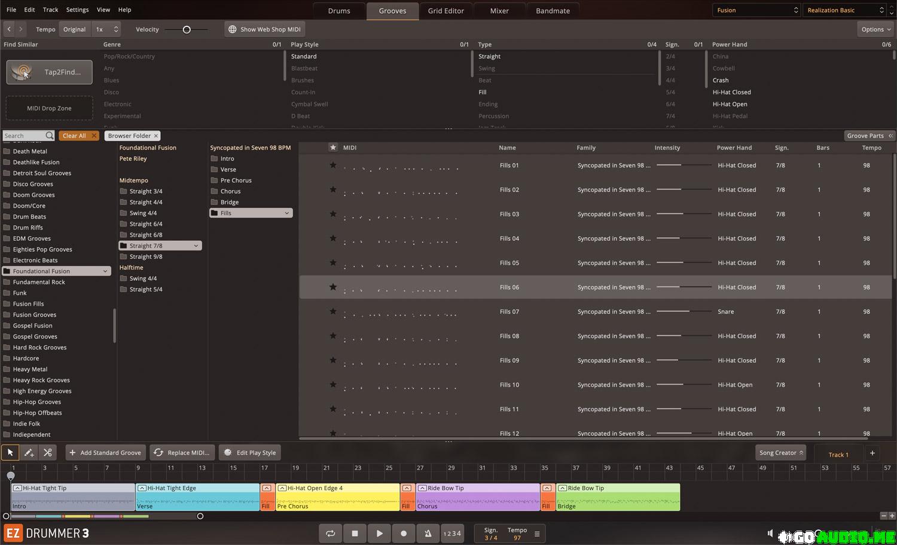This screenshot has width=897, height=545.
Task: Click the MIDI Drop Zone
Action: click(x=49, y=108)
